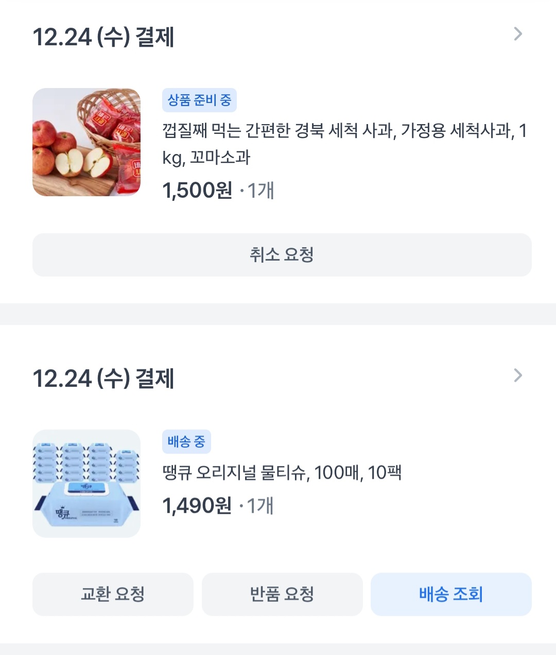This screenshot has height=655, width=556.
Task: Click 1개 quantity beside 1,490원
Action: pos(260,506)
